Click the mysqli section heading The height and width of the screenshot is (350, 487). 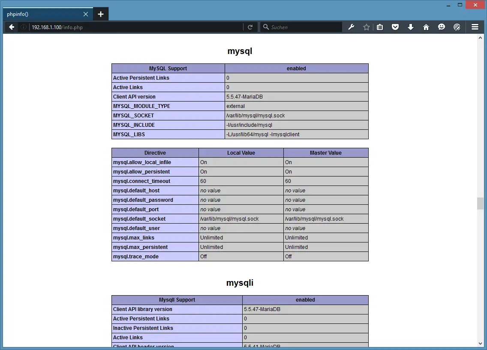coord(240,283)
